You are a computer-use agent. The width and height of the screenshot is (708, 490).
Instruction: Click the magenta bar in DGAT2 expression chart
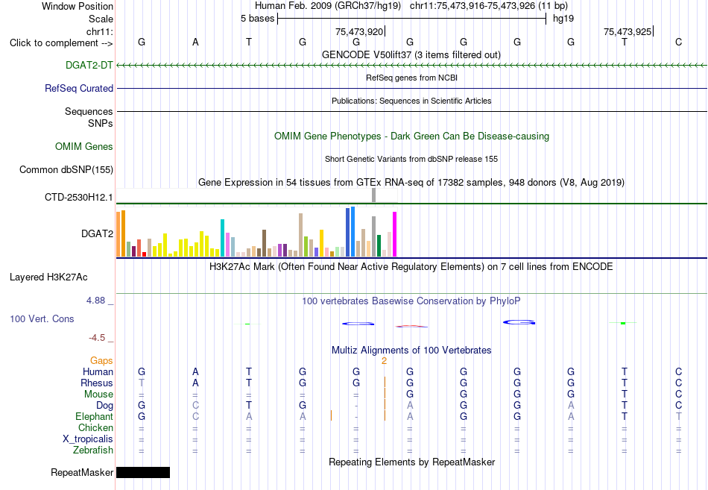click(395, 234)
